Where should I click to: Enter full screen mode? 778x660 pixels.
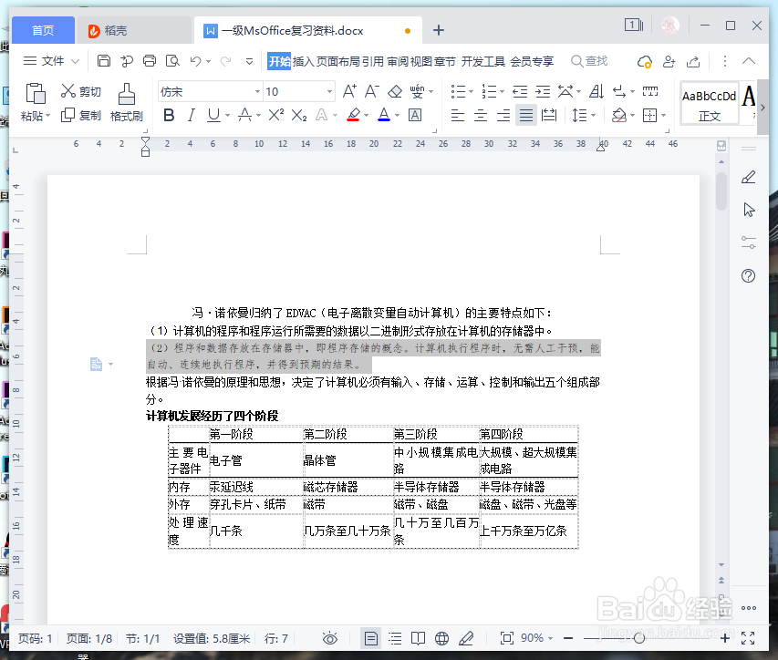point(748,638)
